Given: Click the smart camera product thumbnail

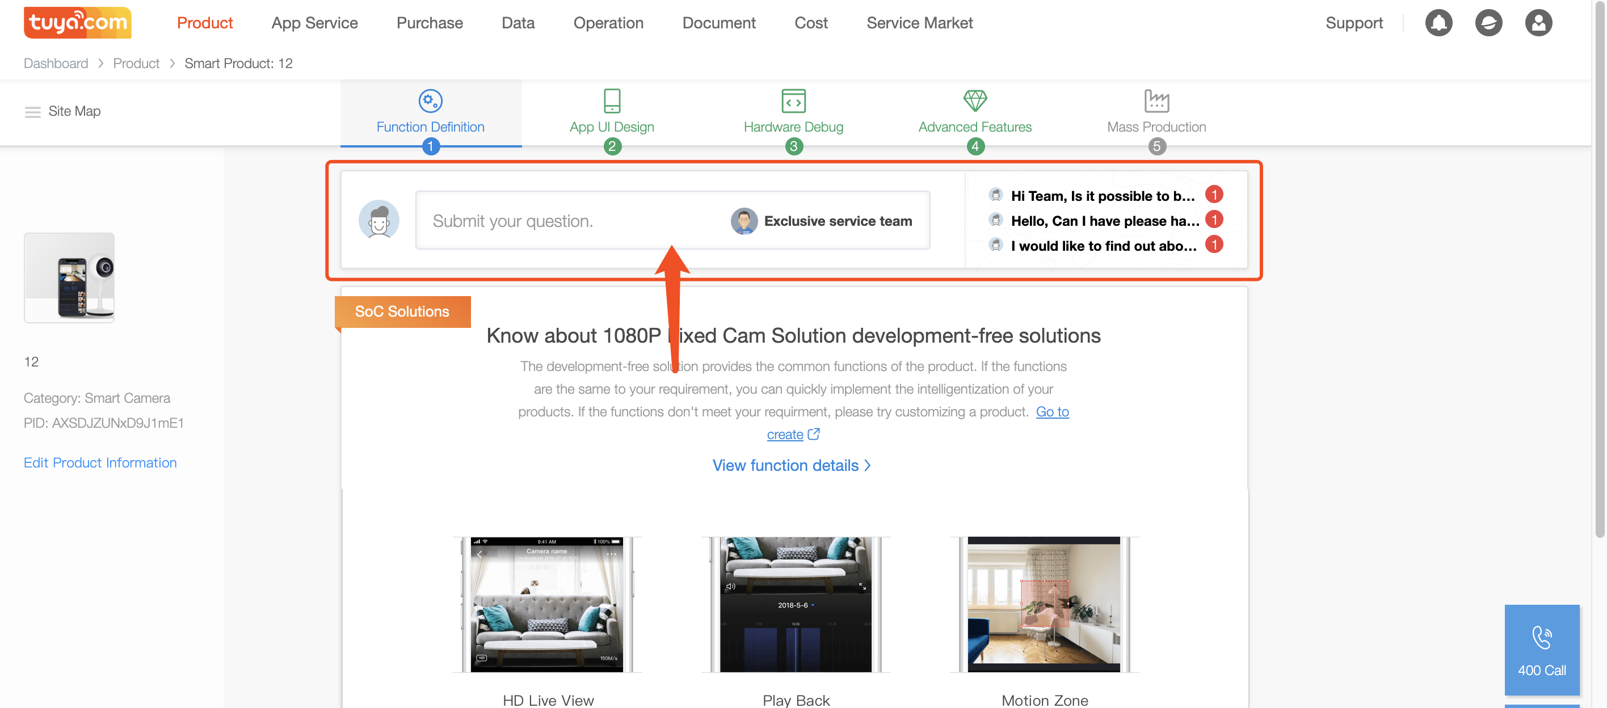Looking at the screenshot, I should pyautogui.click(x=69, y=277).
